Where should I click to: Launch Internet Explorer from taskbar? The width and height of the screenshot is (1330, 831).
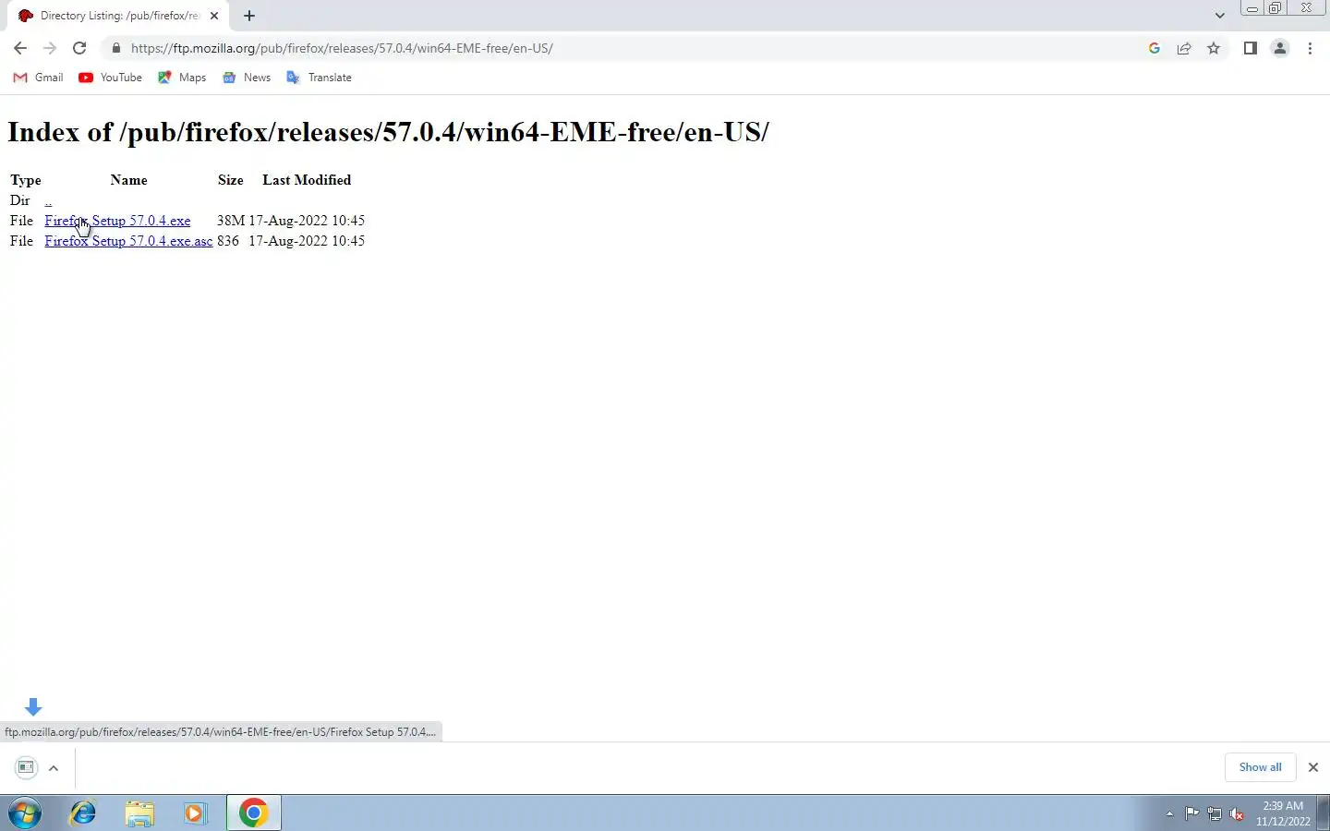[83, 813]
